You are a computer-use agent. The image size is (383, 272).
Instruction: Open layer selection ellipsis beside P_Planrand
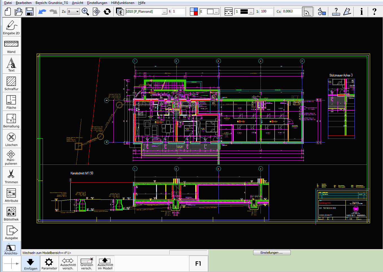point(165,12)
